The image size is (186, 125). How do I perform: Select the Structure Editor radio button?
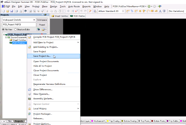click(x=15, y=29)
